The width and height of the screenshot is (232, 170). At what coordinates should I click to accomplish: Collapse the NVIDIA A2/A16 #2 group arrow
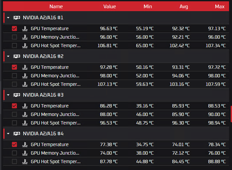click(x=8, y=56)
